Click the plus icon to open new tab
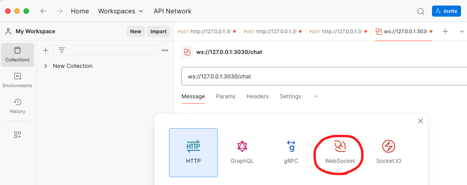Viewport: 467px width, 185px height. tap(445, 31)
